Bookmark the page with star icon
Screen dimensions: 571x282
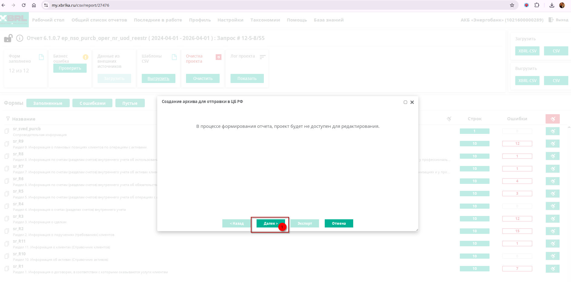pyautogui.click(x=512, y=5)
